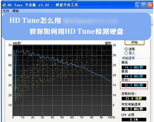The image size is (154, 122).
Task: Open the 帮助 menu
Action: [16, 11]
